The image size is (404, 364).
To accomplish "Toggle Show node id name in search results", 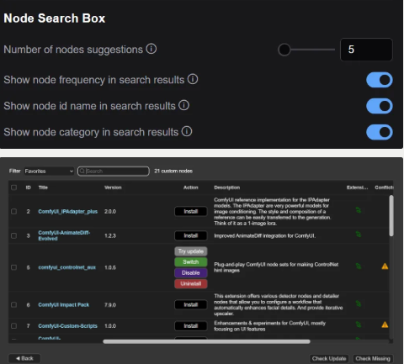I will [380, 106].
